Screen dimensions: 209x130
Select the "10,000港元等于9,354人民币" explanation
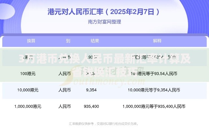[154, 90]
